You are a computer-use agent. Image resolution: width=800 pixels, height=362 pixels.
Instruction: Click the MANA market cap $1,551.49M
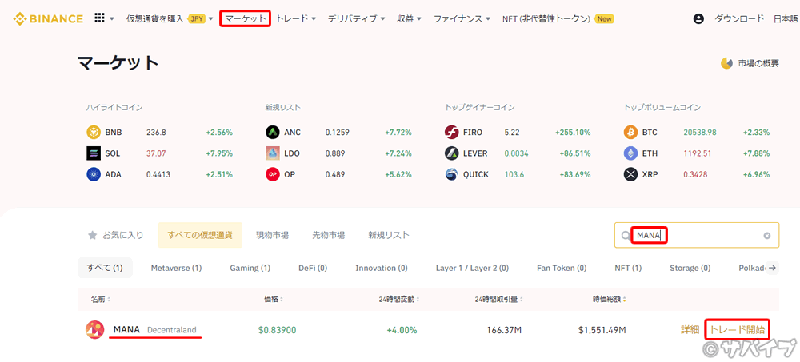[602, 330]
